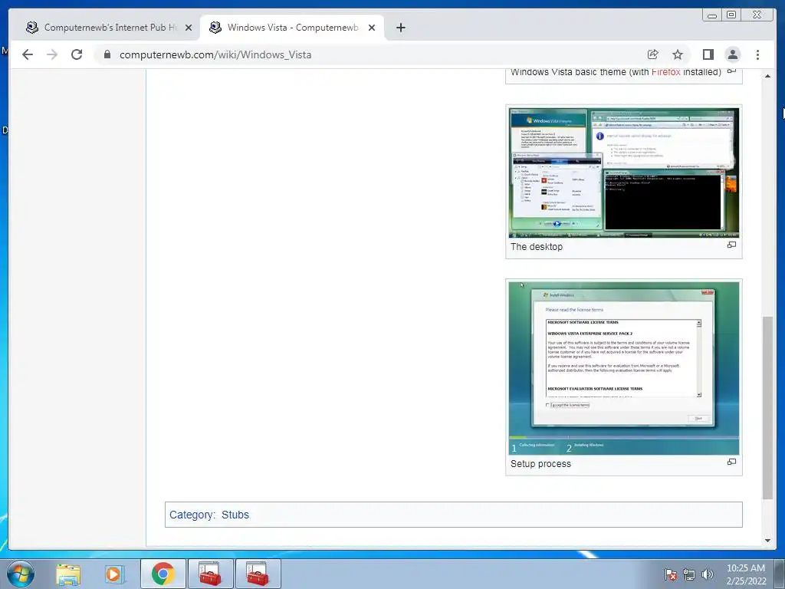Open Windows Explorer from the taskbar
The width and height of the screenshot is (785, 589).
(68, 574)
